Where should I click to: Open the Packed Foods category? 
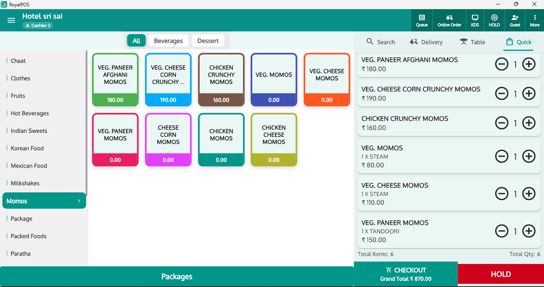coord(44,236)
